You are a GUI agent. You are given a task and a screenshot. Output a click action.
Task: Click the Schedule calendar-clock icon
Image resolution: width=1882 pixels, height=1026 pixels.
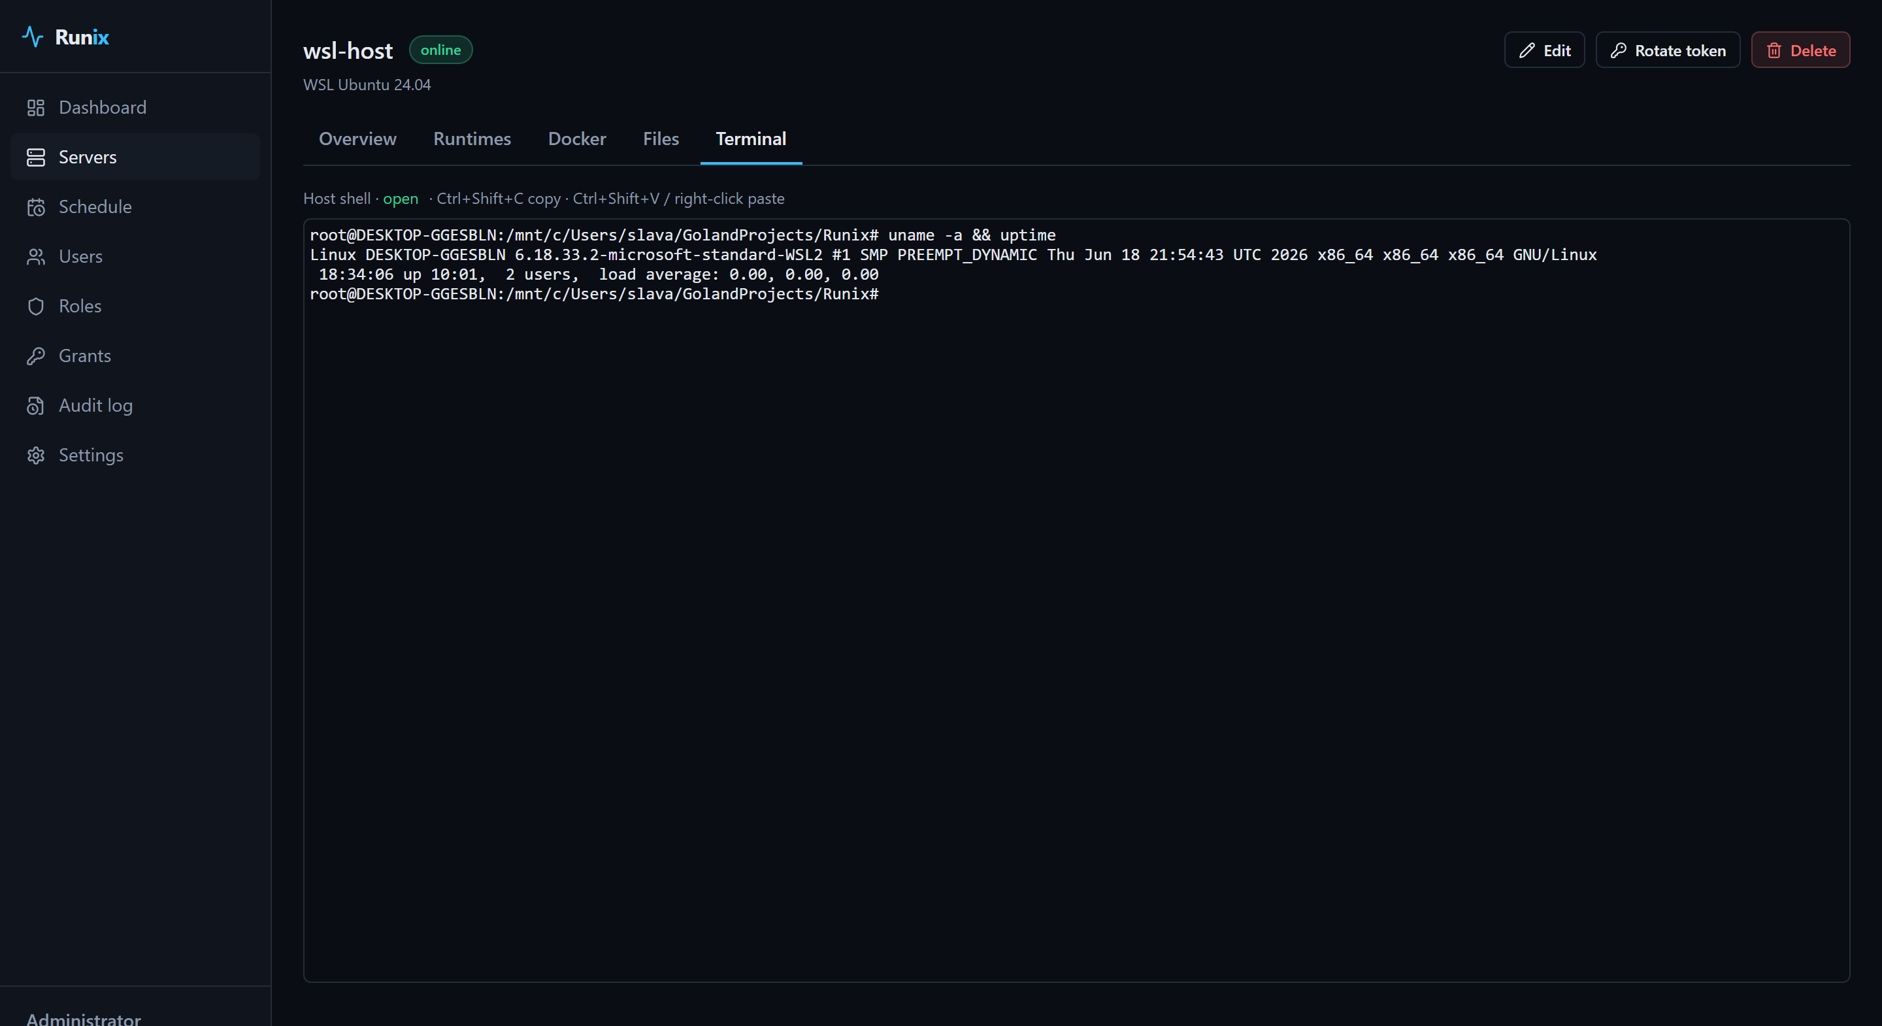click(x=36, y=207)
